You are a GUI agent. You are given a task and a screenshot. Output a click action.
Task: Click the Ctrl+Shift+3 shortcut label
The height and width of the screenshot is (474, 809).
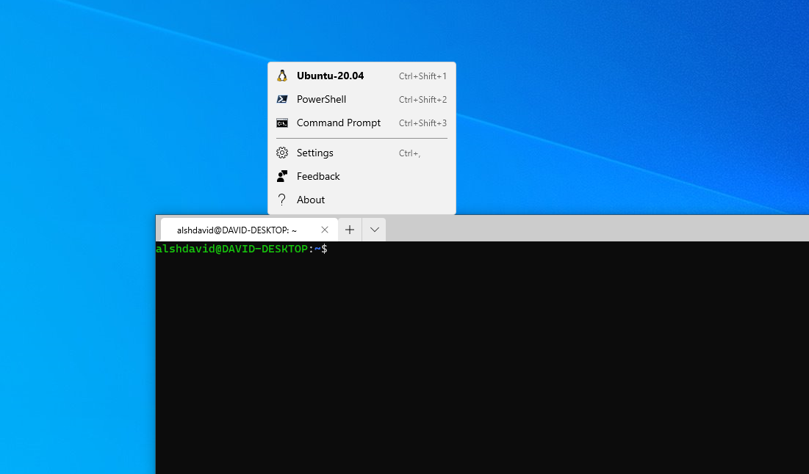[x=423, y=123]
